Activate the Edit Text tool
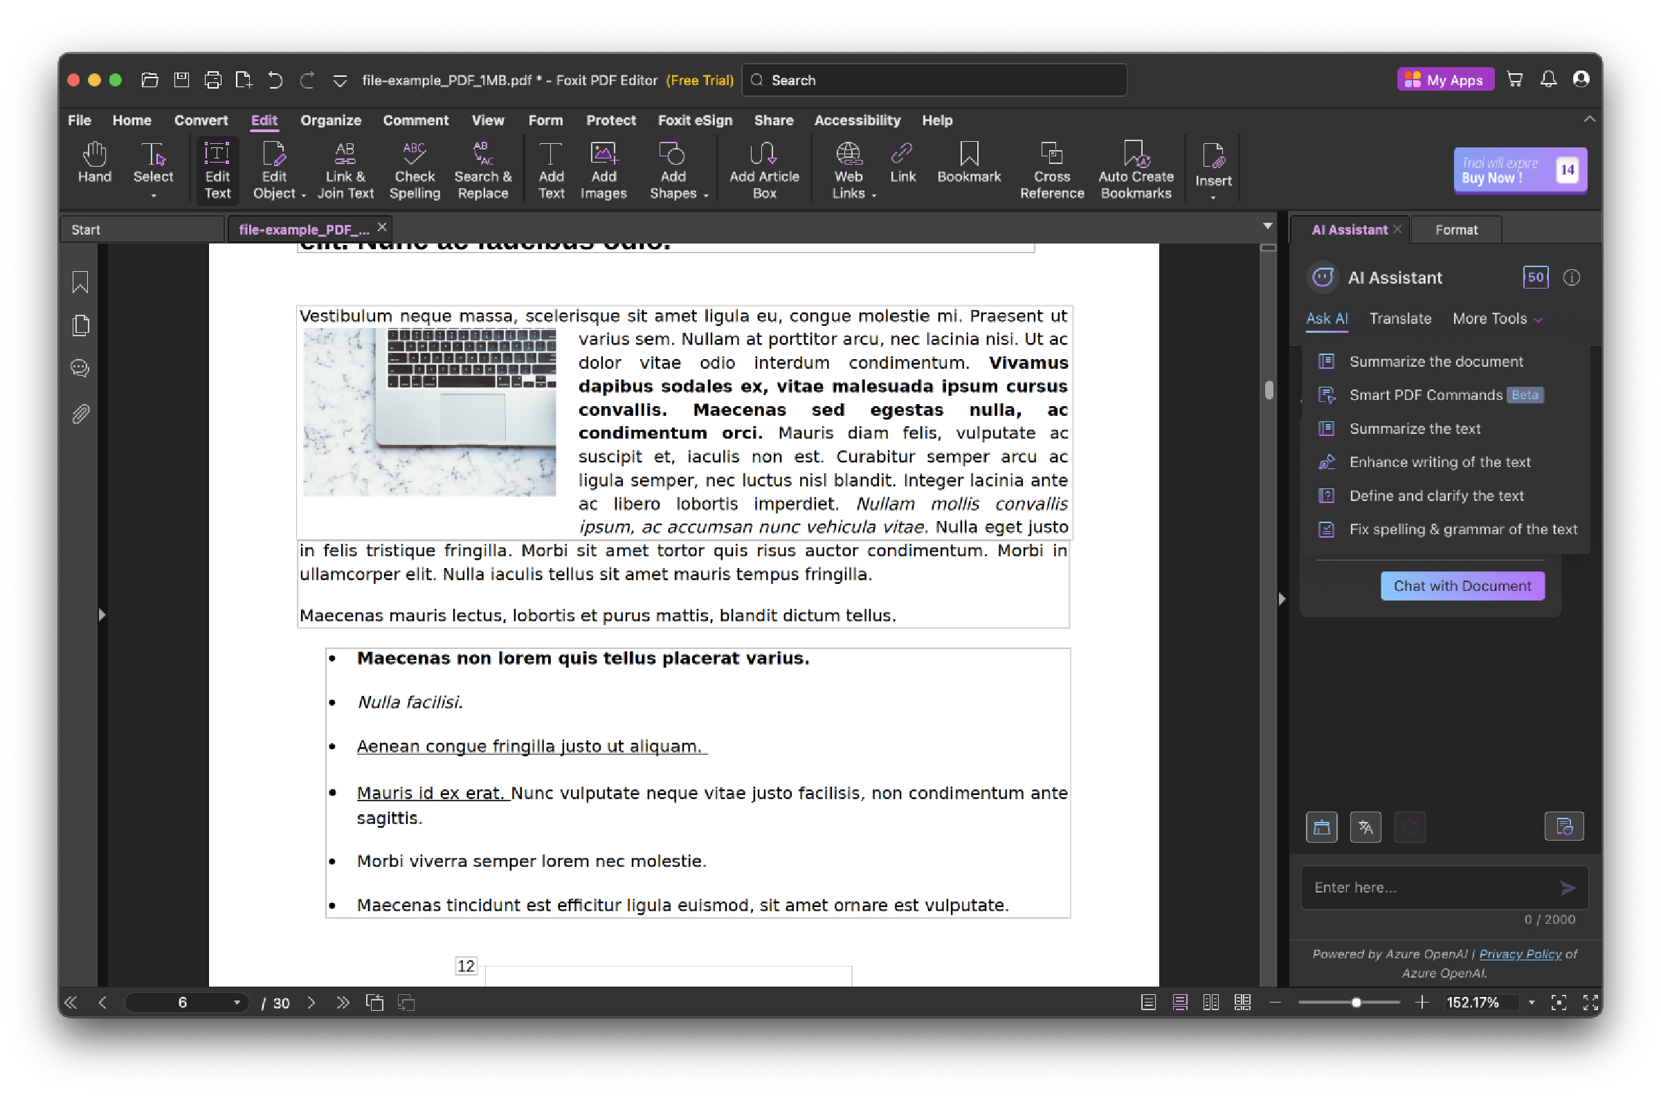1661x1107 pixels. click(x=217, y=169)
